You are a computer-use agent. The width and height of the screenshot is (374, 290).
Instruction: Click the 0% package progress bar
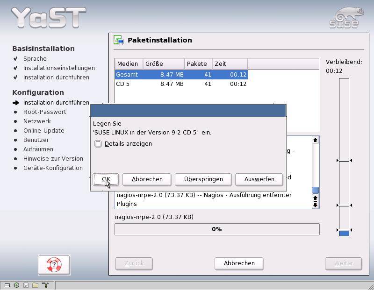217,229
